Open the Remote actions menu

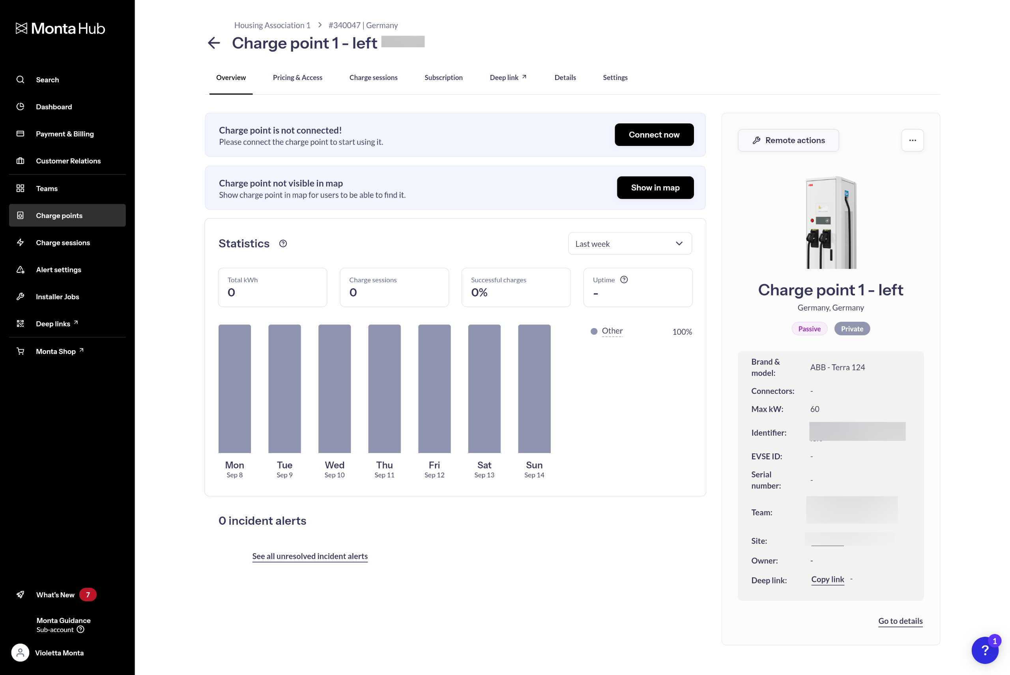788,140
